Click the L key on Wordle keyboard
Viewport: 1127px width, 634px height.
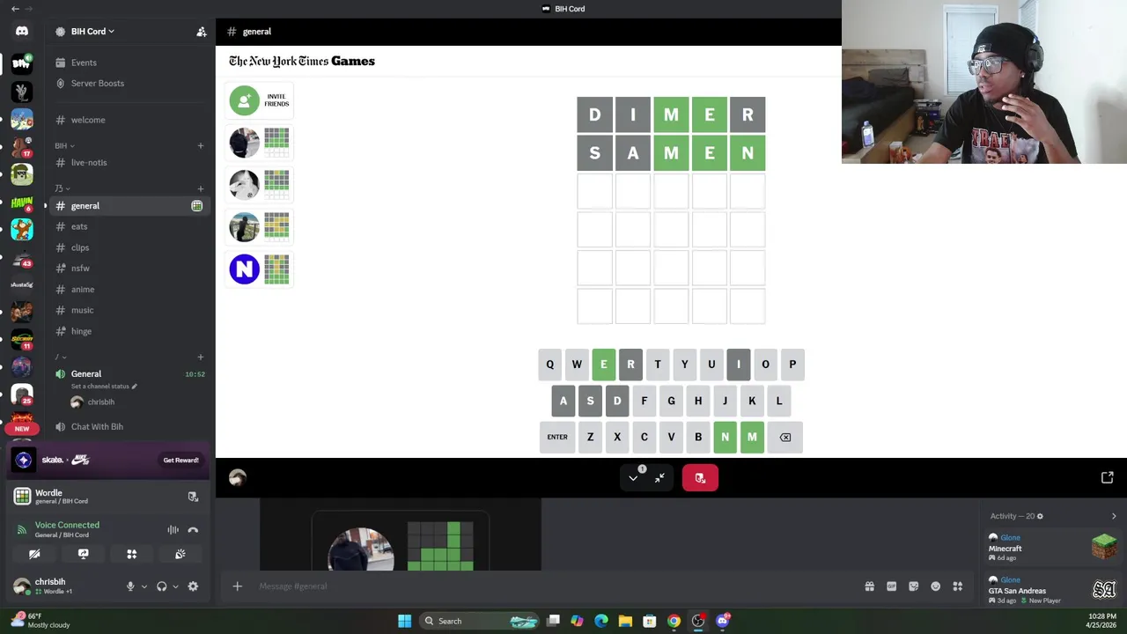tap(779, 401)
